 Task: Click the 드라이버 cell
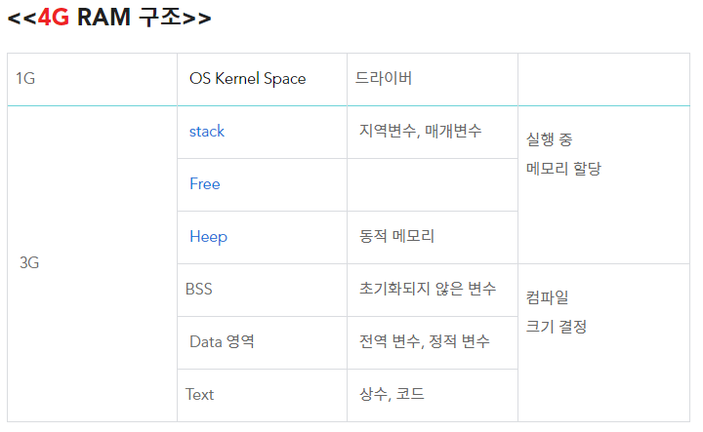[x=433, y=79]
